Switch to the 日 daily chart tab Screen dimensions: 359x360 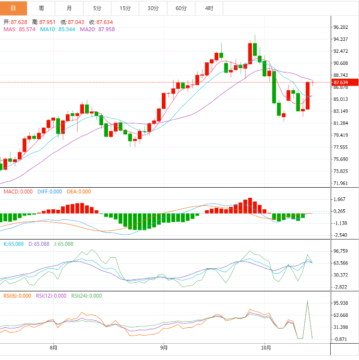[x=13, y=8]
